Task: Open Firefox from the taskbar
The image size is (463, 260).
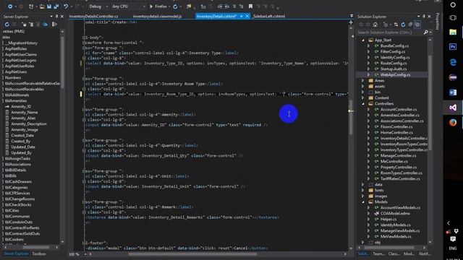Action: [453, 122]
